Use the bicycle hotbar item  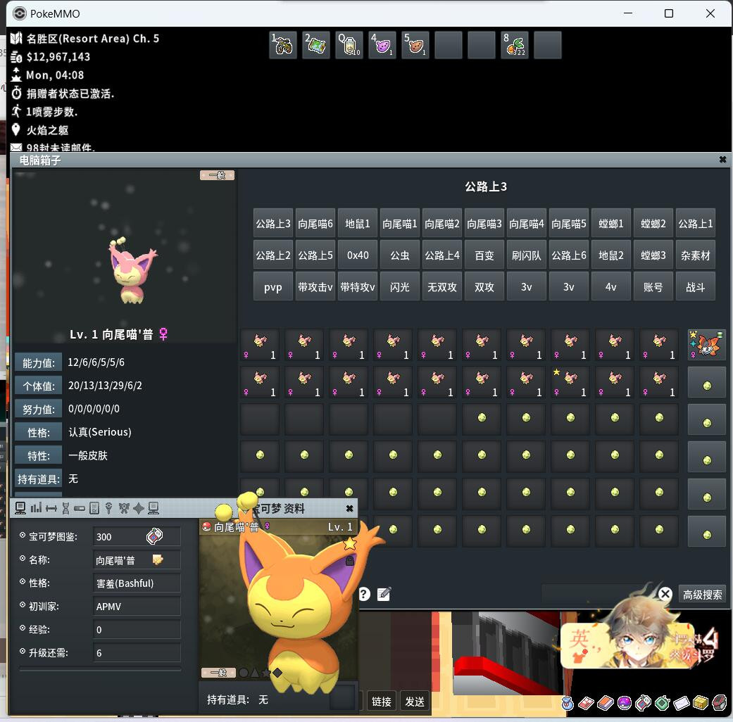click(x=283, y=45)
